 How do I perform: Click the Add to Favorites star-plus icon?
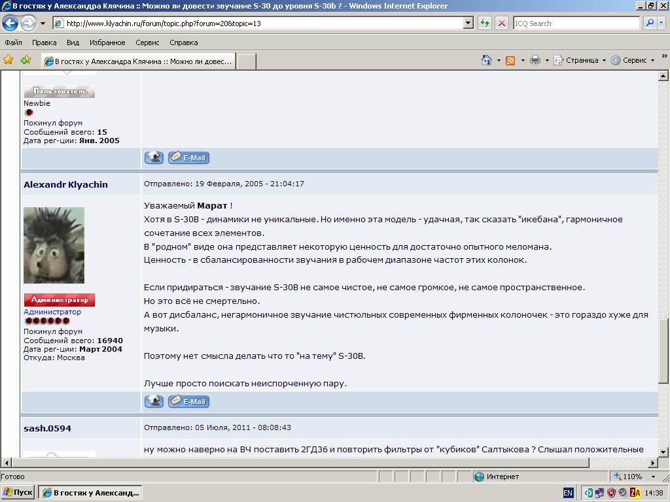click(26, 60)
